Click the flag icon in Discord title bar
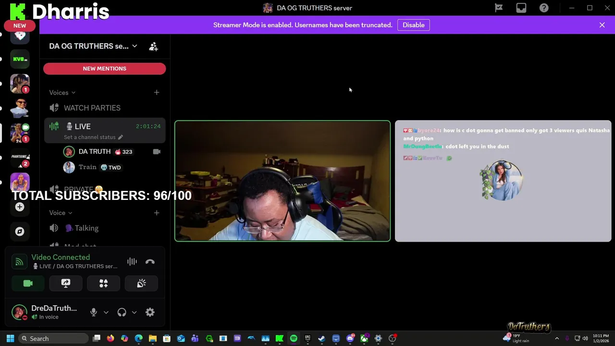Screen dimensions: 615x346 [499, 8]
